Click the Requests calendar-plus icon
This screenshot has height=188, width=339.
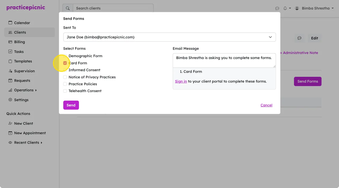click(10, 80)
